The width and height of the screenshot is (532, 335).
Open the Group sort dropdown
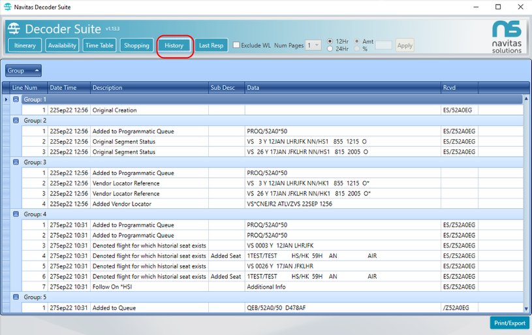23,71
